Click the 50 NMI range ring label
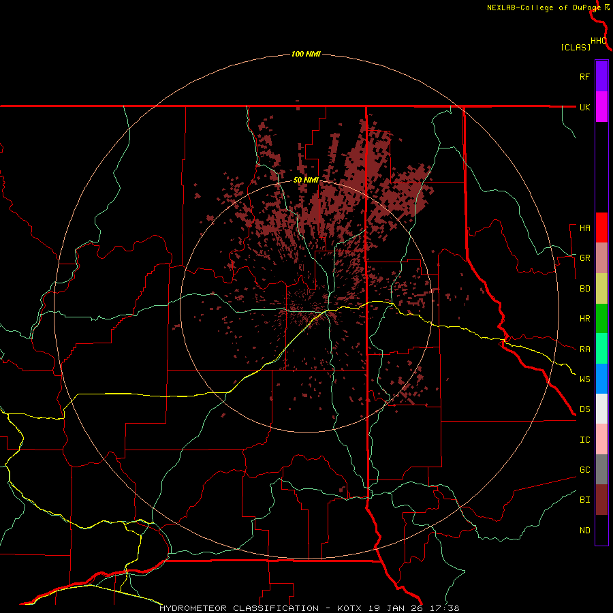Image resolution: width=613 pixels, height=613 pixels. 306,180
